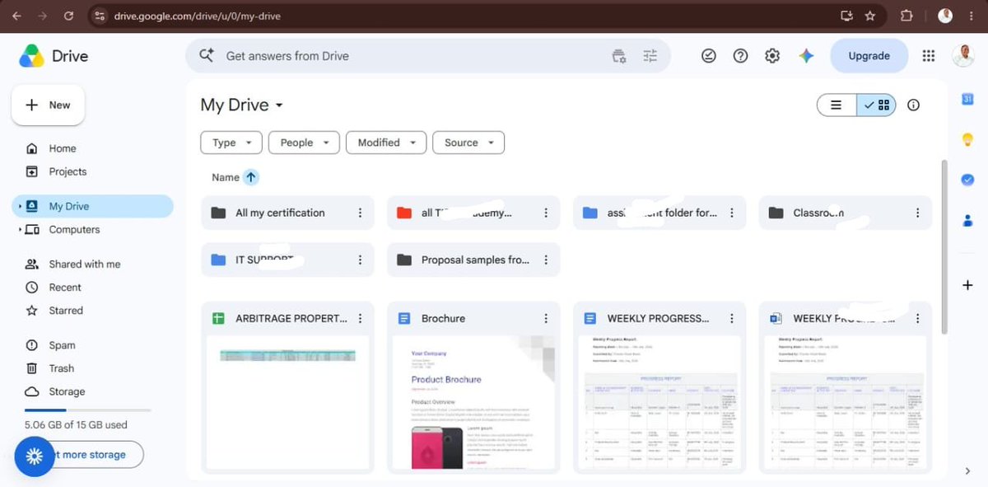
Task: Open more actions for IT SUPPORT folder
Action: 360,260
